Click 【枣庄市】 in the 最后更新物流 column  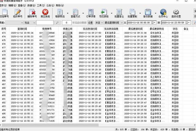tap(156, 92)
